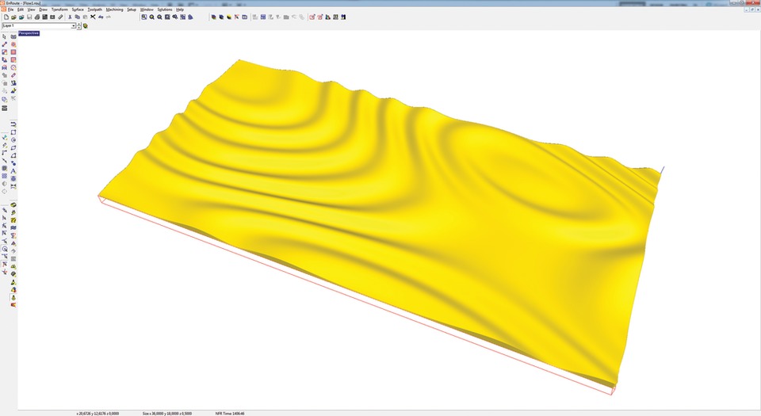Click the Open file folder icon
The image size is (761, 416).
(x=13, y=17)
